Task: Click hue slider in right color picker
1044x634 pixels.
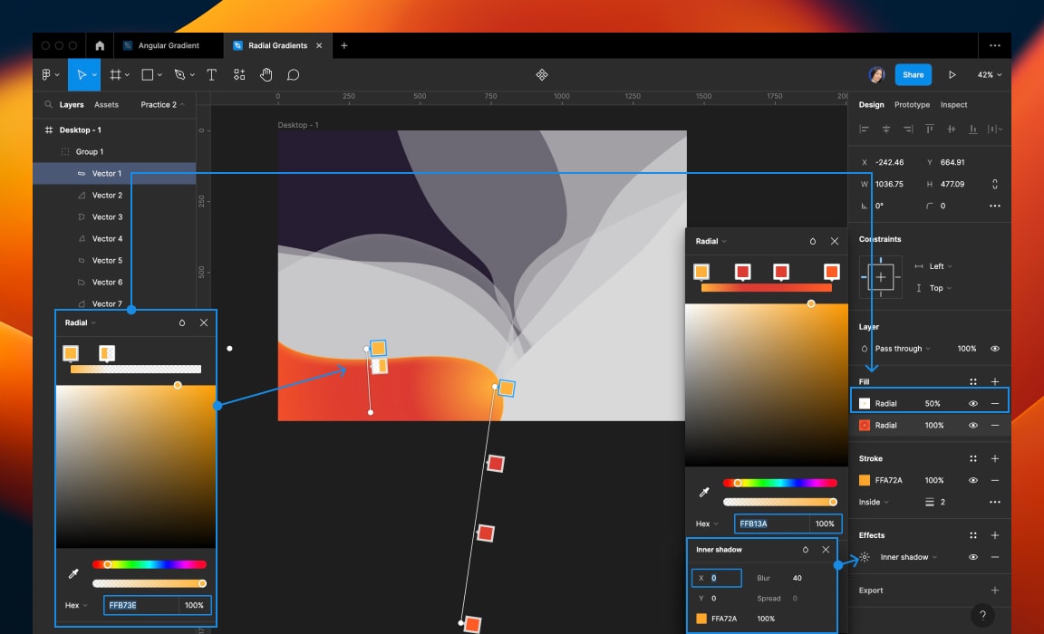Action: point(779,483)
